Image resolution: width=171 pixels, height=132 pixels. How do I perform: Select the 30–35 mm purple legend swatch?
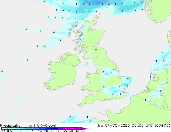click(x=61, y=128)
